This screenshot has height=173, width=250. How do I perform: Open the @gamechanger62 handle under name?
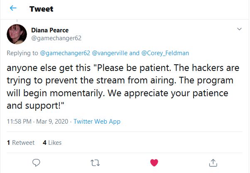(56, 38)
